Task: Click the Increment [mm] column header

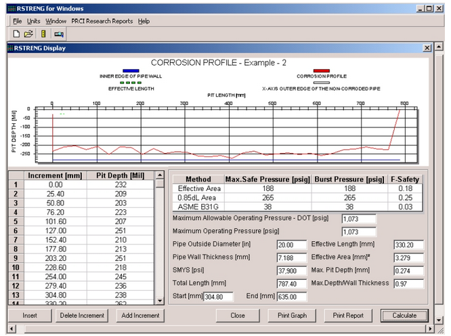Action: (56, 175)
